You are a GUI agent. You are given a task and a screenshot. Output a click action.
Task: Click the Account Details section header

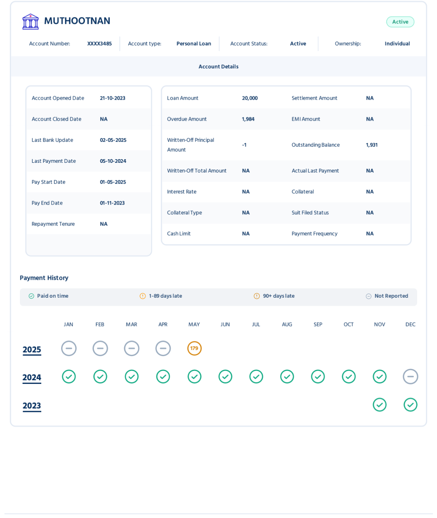(x=218, y=66)
